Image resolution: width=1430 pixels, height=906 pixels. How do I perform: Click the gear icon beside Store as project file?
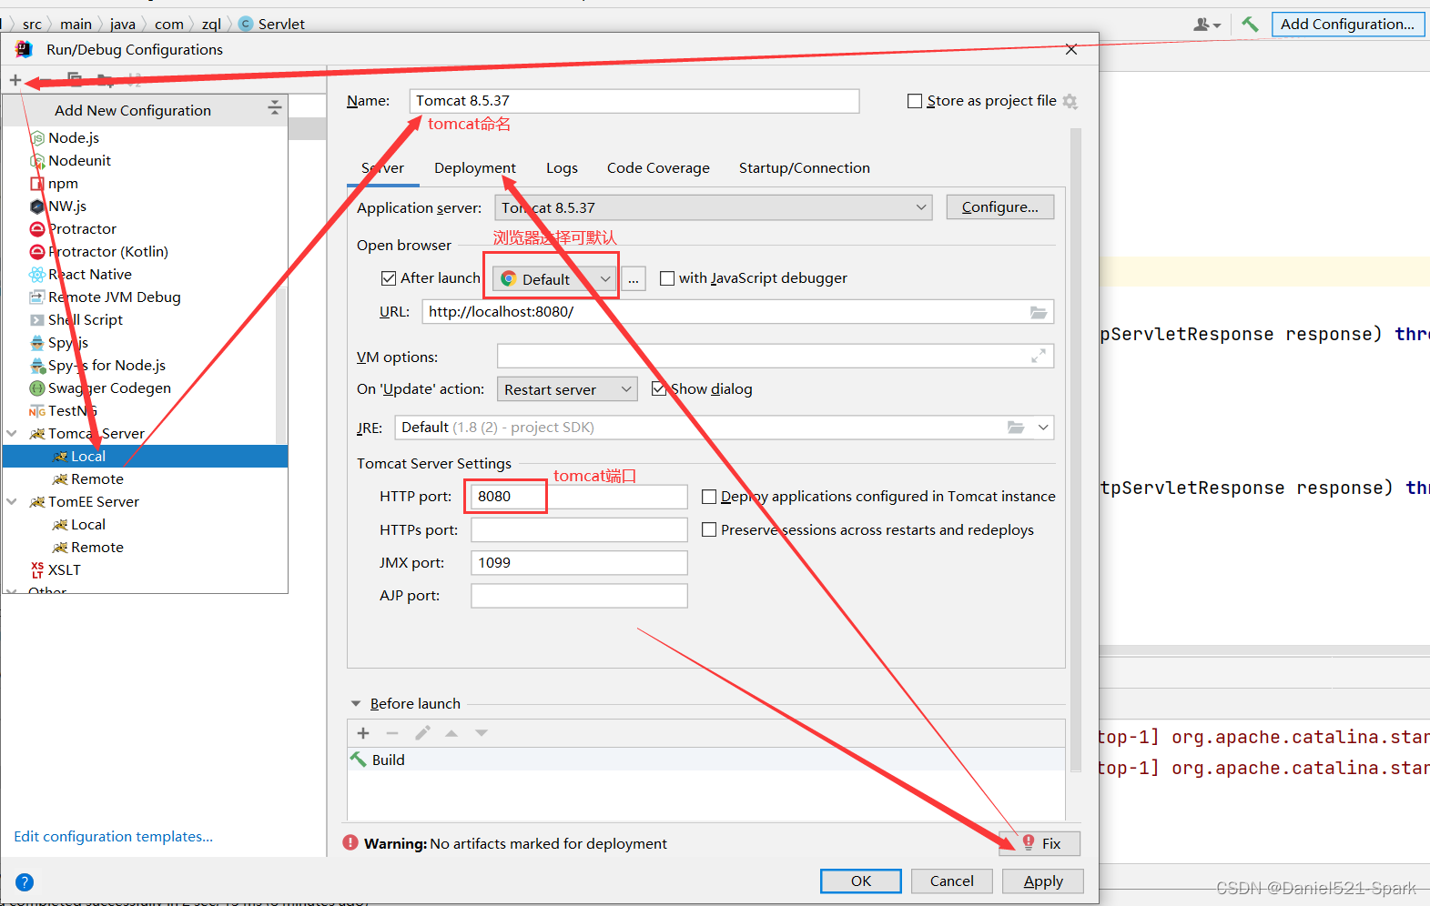(1070, 101)
